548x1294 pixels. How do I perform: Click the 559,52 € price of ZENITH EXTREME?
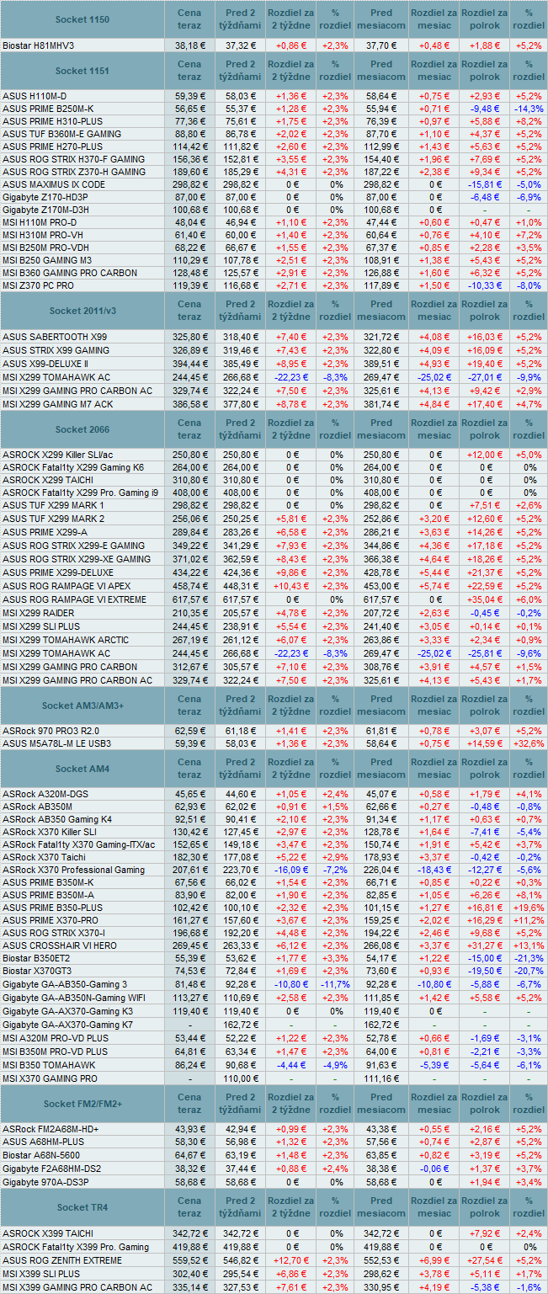click(x=189, y=1260)
